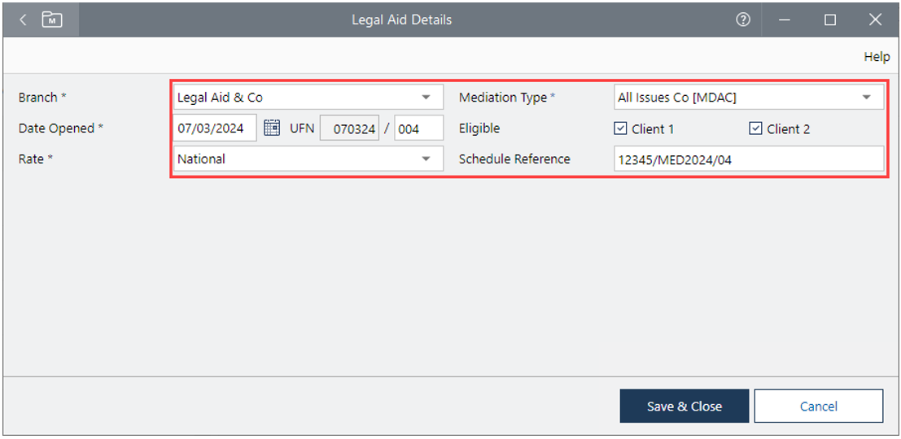Screen dimensions: 901x439
Task: Open the calendar date picker icon
Action: coord(272,128)
